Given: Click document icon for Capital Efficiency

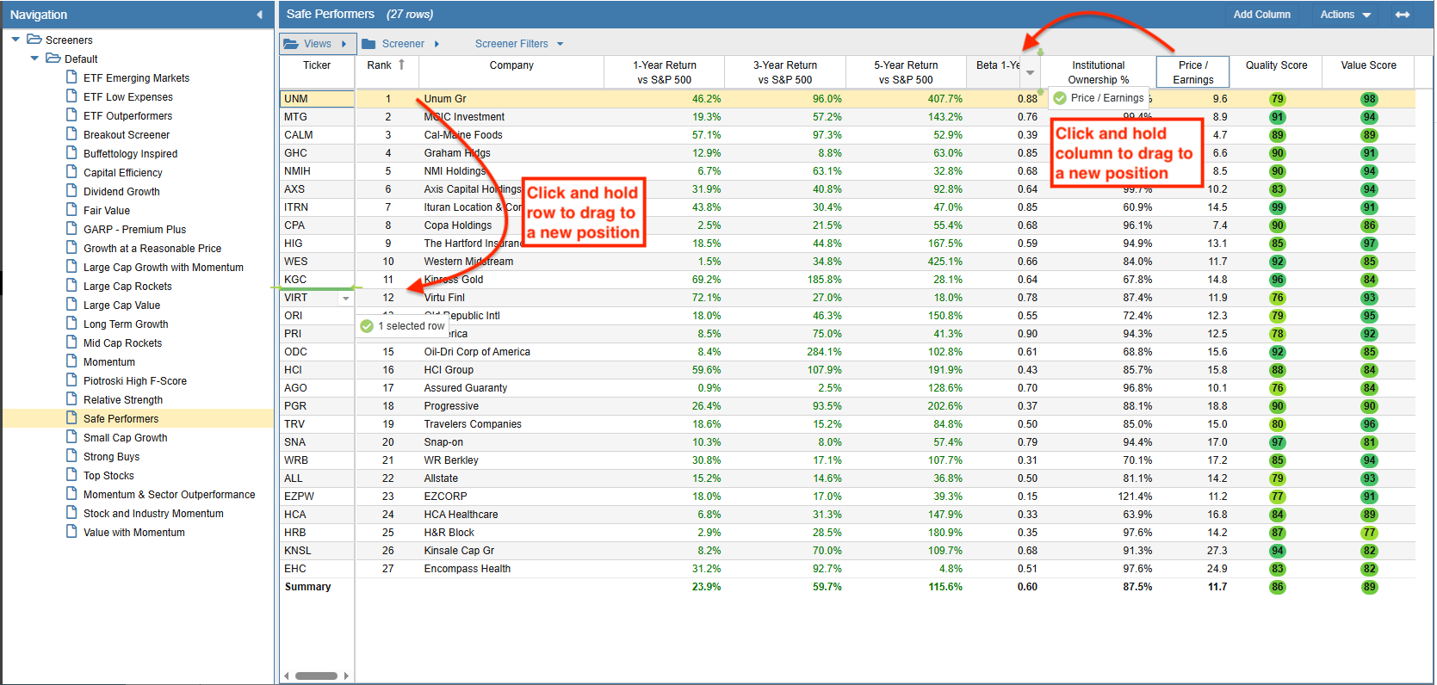Looking at the screenshot, I should 72,171.
